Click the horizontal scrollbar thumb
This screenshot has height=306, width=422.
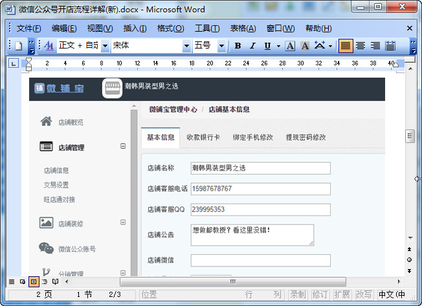pos(233,282)
